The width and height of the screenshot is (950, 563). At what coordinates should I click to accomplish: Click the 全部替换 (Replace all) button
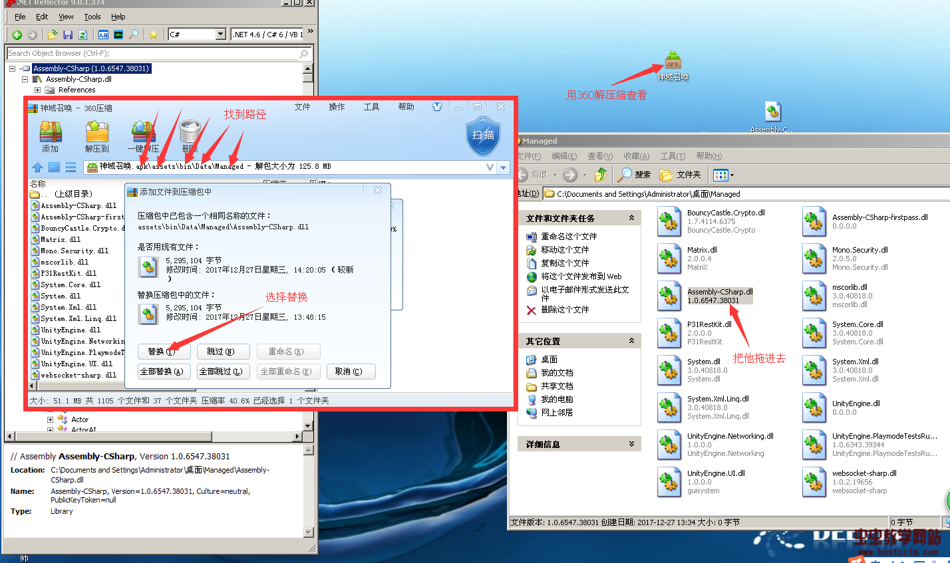point(164,372)
